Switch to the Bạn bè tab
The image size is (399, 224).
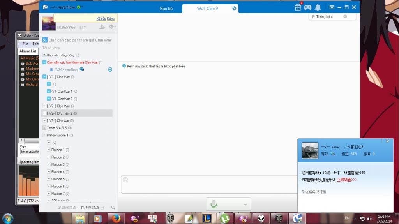tap(166, 9)
